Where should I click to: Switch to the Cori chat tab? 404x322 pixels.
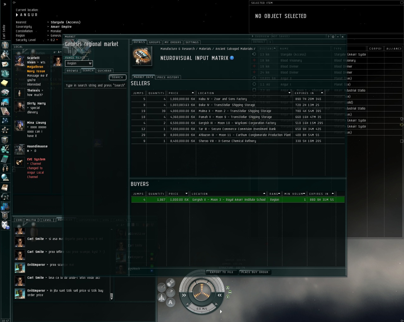coord(19,220)
